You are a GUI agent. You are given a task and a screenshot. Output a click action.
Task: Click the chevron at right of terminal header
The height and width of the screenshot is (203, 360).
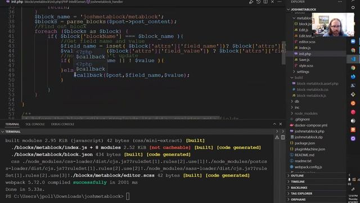[283, 131]
